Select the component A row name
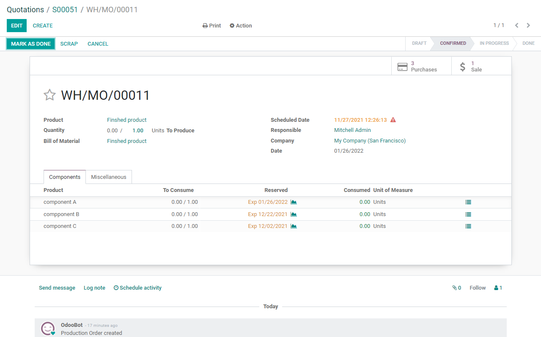 [x=60, y=202]
